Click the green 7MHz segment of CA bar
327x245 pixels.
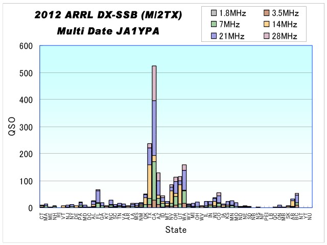pyautogui.click(x=154, y=181)
